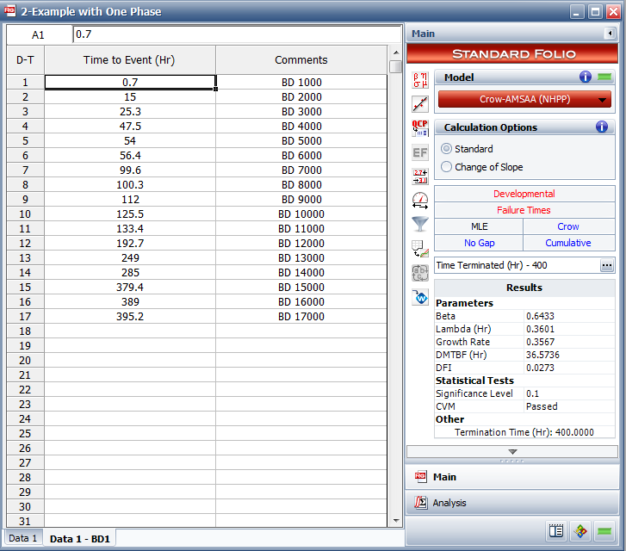626x551 pixels.
Task: Click the A1 cell reference box
Action: (x=39, y=35)
